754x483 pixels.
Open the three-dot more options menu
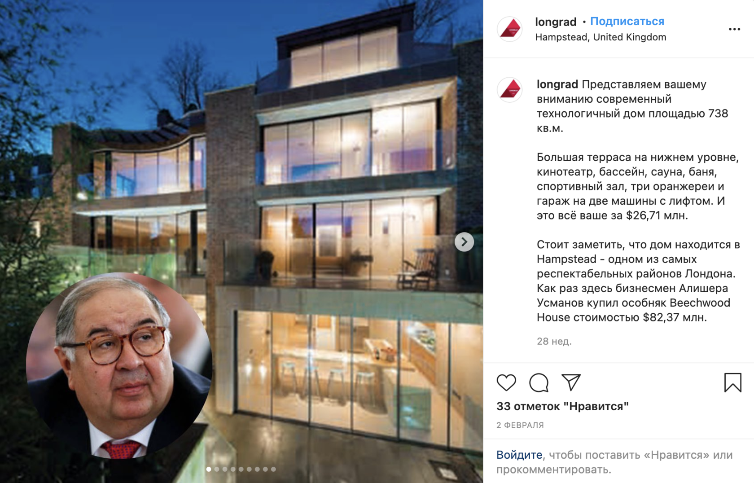(x=734, y=29)
